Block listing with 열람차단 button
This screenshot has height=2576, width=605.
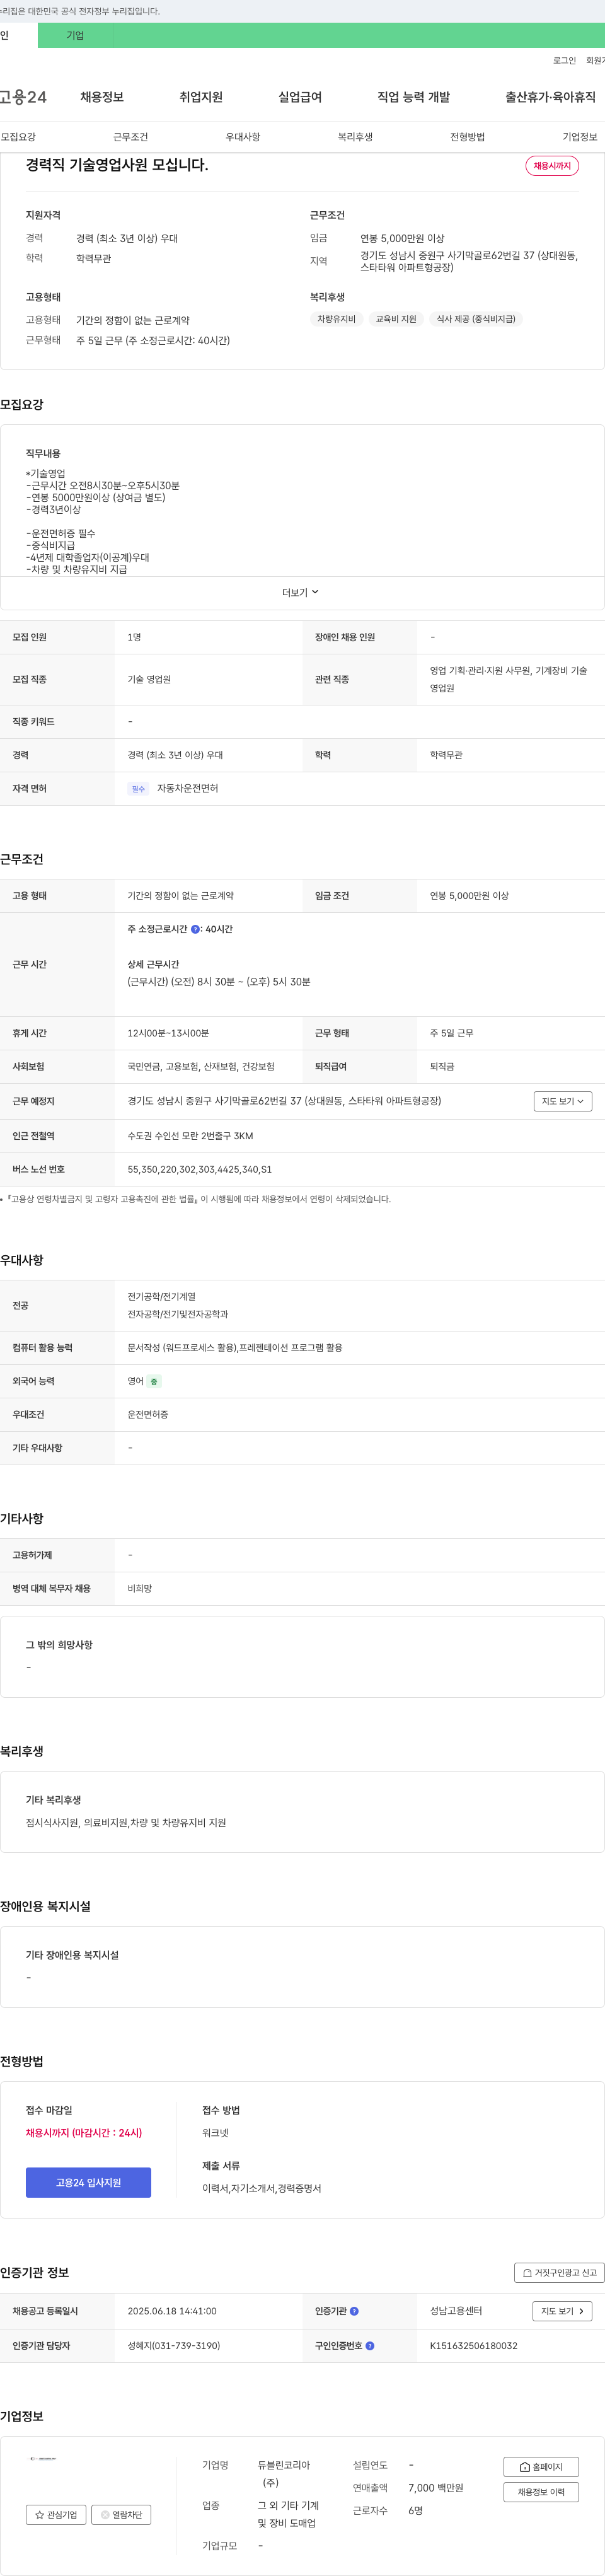121,2515
